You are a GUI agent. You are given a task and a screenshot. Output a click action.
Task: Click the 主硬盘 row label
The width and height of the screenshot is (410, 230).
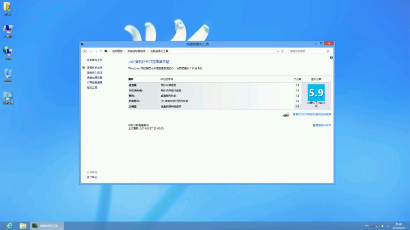[x=133, y=106]
